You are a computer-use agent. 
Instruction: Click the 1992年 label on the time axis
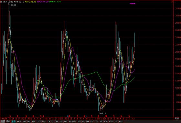[x=4, y=118]
